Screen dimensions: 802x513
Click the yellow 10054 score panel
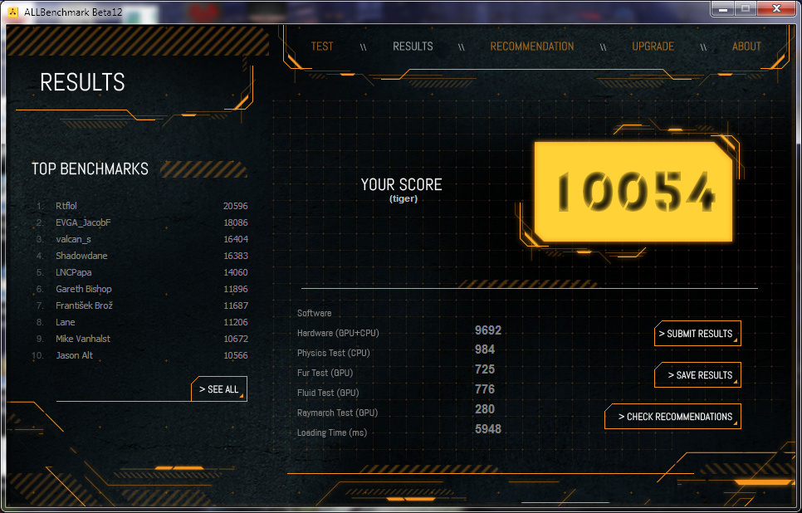point(633,193)
